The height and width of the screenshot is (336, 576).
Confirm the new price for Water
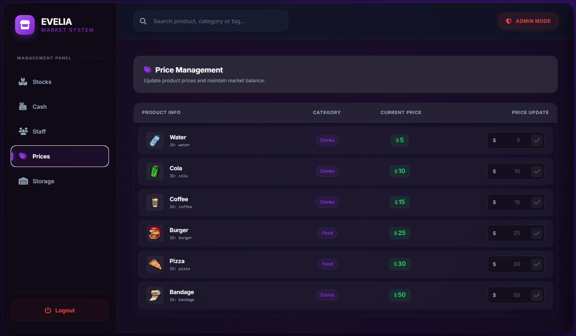click(x=537, y=140)
